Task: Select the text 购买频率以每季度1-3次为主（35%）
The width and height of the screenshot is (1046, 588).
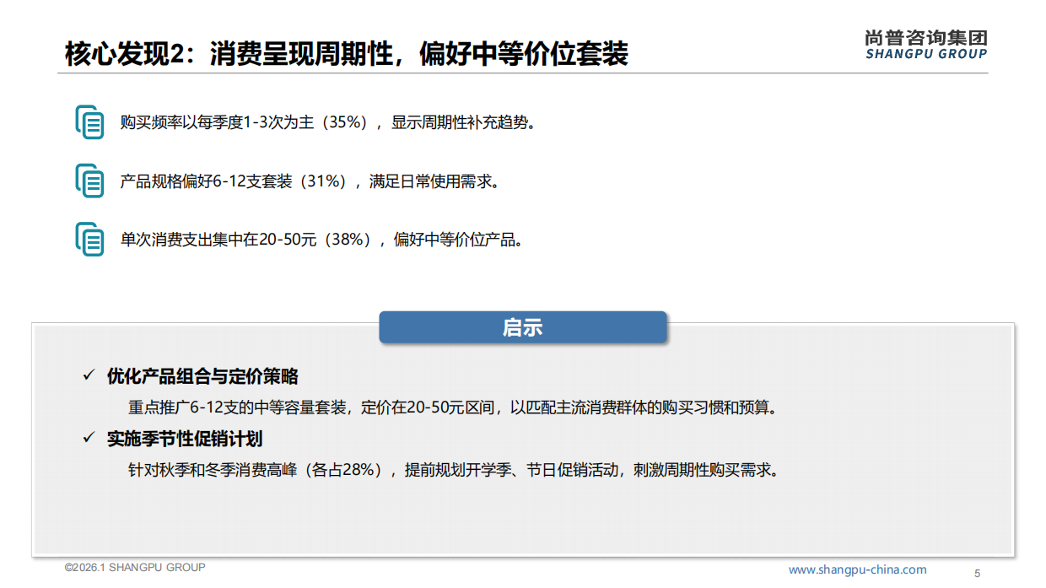Action: [x=247, y=122]
